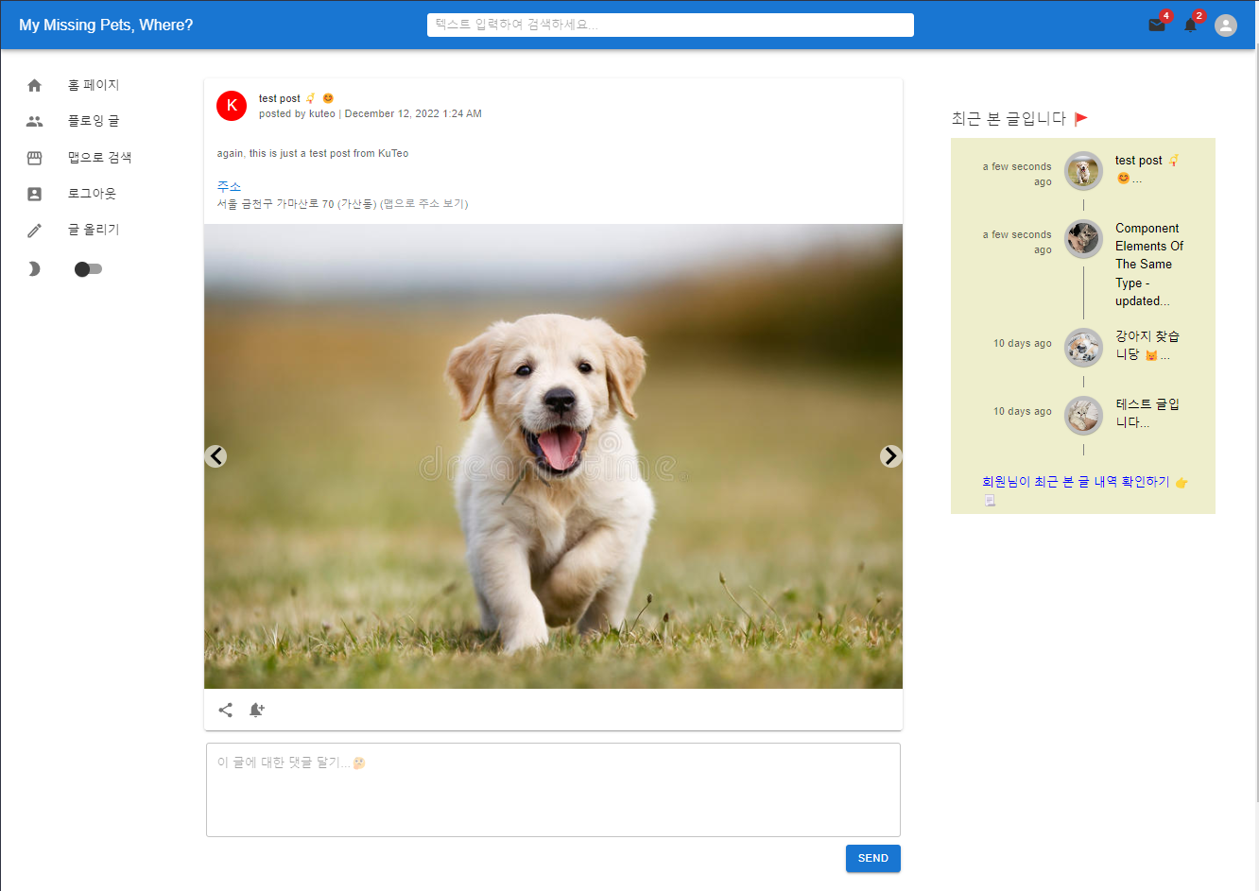Viewport: 1259px width, 891px height.
Task: Show the previous image with the left arrow
Action: [x=216, y=455]
